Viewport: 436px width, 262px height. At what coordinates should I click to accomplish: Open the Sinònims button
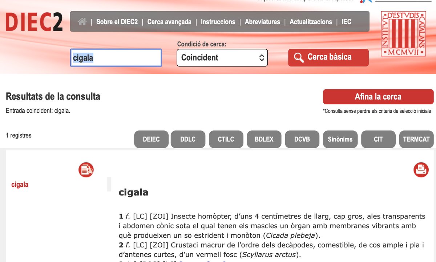[x=340, y=139]
